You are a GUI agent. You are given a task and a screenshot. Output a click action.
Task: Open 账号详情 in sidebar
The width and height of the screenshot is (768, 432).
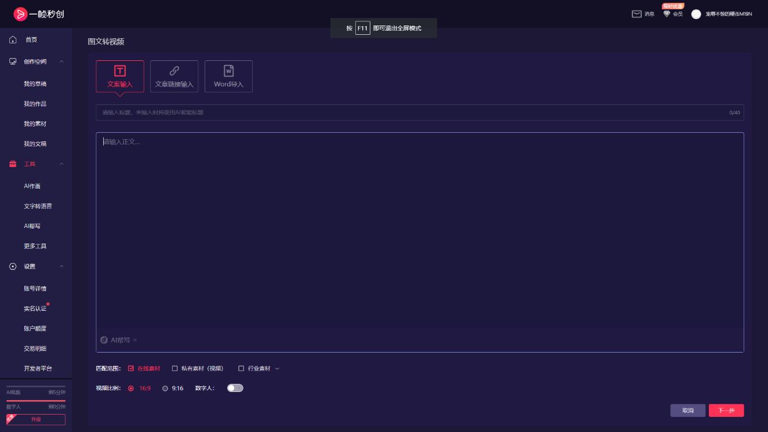(x=35, y=289)
